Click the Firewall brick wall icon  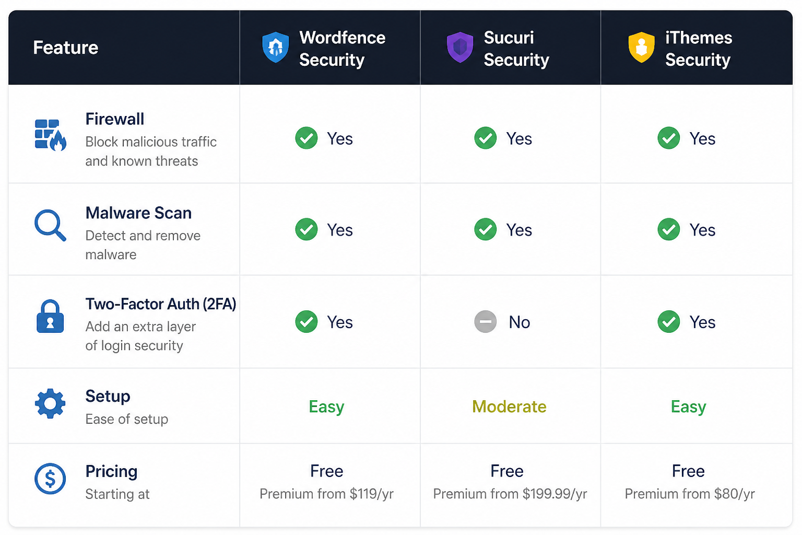pyautogui.click(x=50, y=135)
